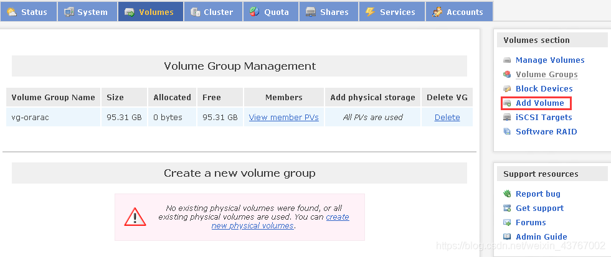The image size is (611, 257).
Task: Click the Admin Guide book icon
Action: pyautogui.click(x=507, y=236)
